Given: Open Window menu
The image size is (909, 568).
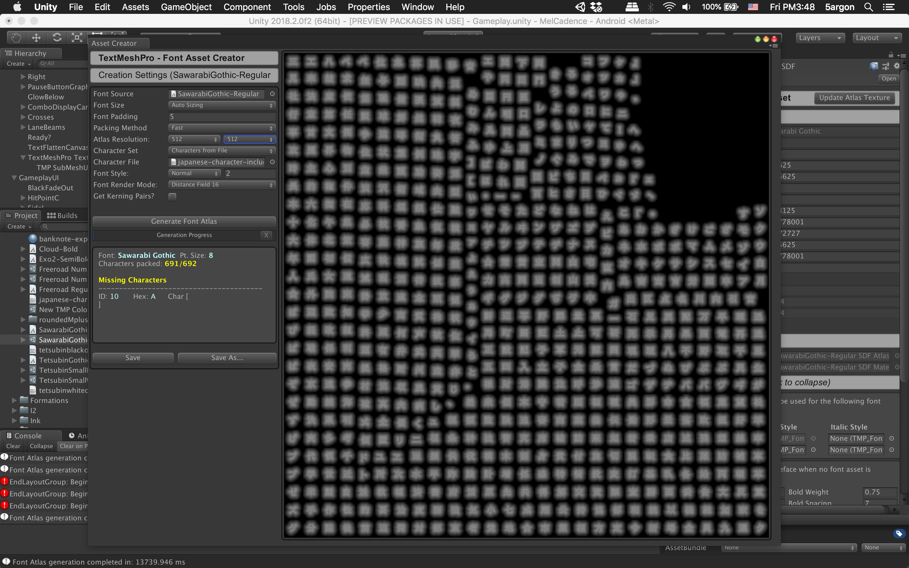Looking at the screenshot, I should click(x=418, y=7).
